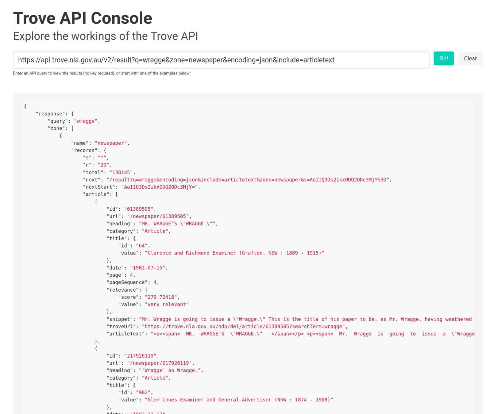Click the second article id "217926119"
The height and width of the screenshot is (414, 498).
[140, 356]
